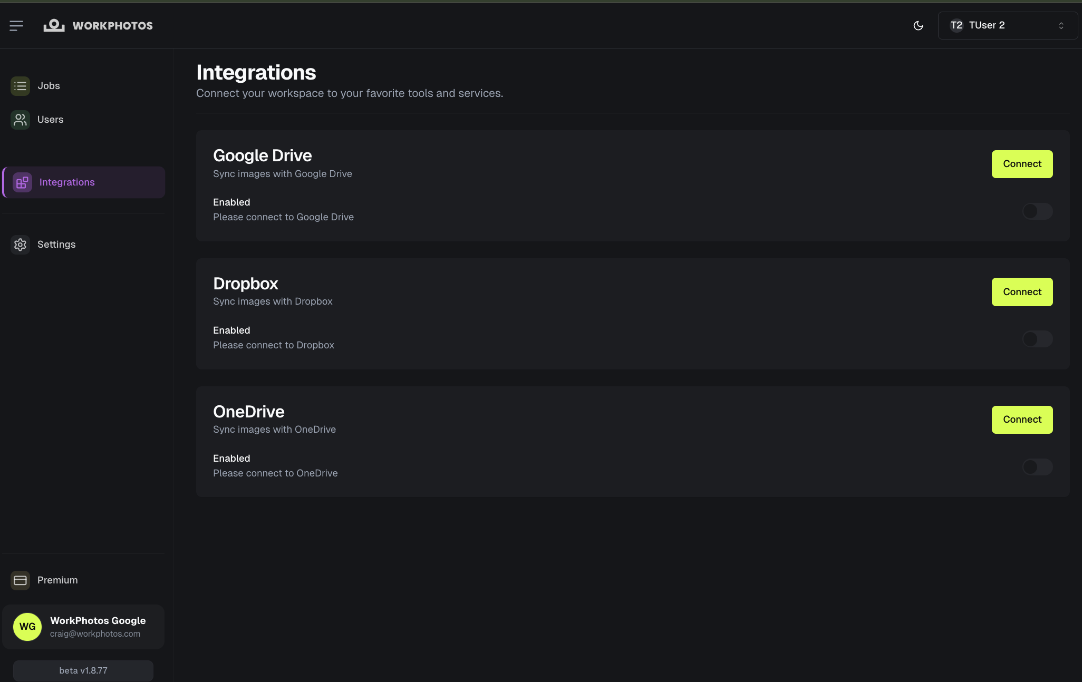This screenshot has width=1082, height=682.
Task: Click the Enabled label under OneDrive
Action: [x=231, y=459]
